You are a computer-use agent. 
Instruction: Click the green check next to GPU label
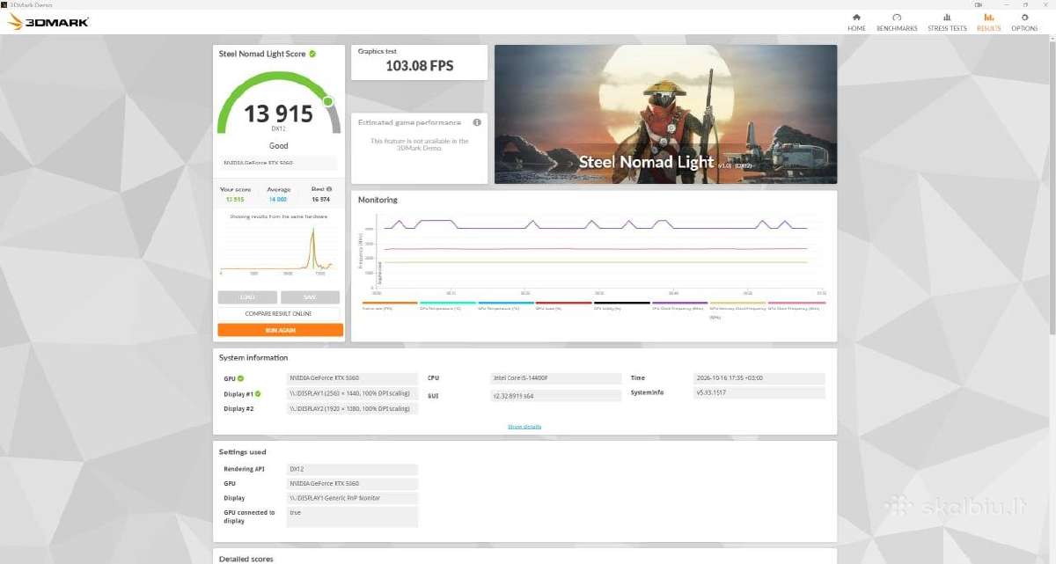(x=240, y=378)
